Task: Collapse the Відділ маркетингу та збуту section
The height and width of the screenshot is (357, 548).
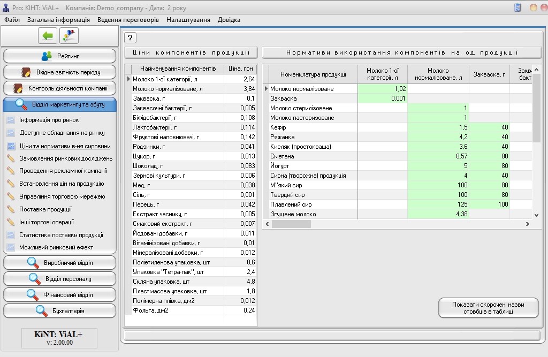Action: pos(60,104)
